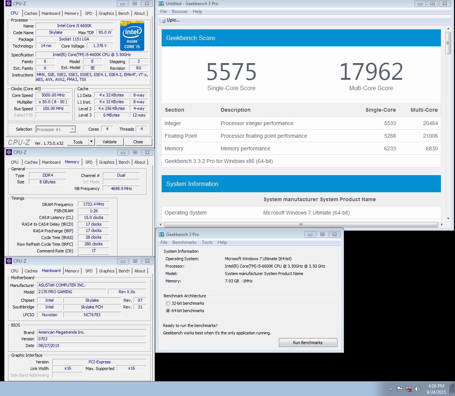
Task: Click the BIOS version value 0703
Action: pyautogui.click(x=92, y=339)
